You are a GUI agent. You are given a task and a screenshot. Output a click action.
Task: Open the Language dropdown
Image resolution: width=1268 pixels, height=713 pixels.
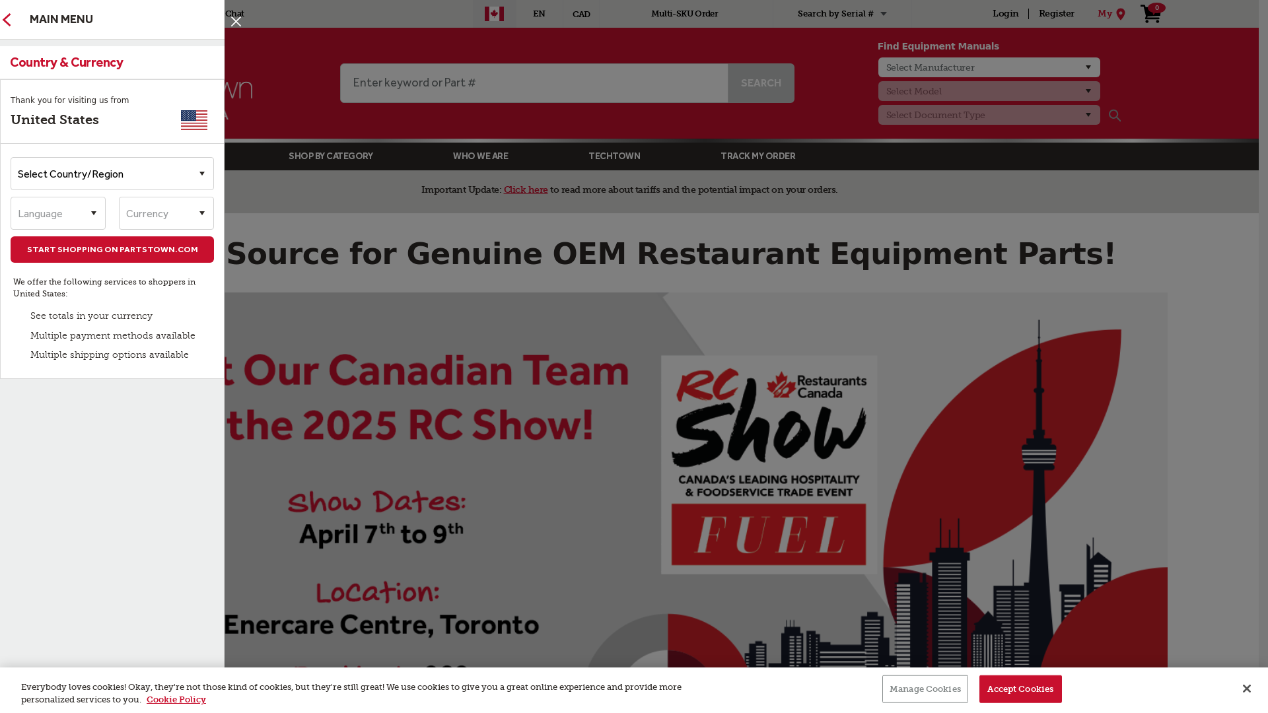pos(58,213)
